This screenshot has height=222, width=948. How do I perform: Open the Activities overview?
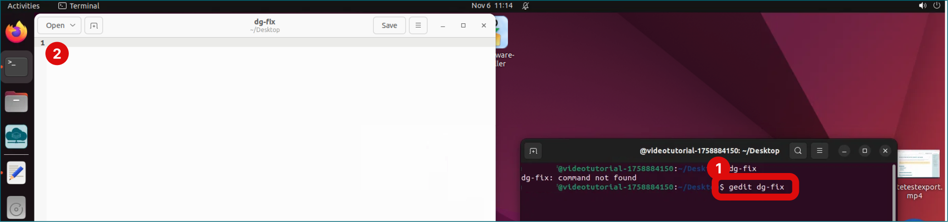coord(23,5)
